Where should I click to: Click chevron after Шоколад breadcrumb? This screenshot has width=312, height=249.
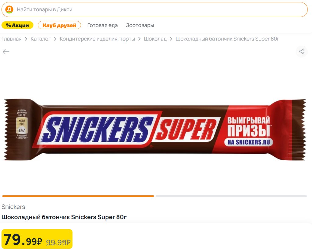[171, 39]
